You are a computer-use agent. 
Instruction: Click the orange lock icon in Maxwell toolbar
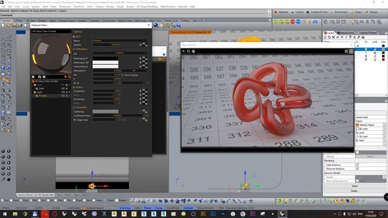pyautogui.click(x=310, y=22)
